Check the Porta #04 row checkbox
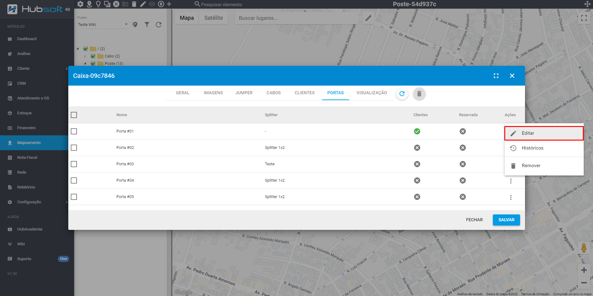 click(x=74, y=180)
